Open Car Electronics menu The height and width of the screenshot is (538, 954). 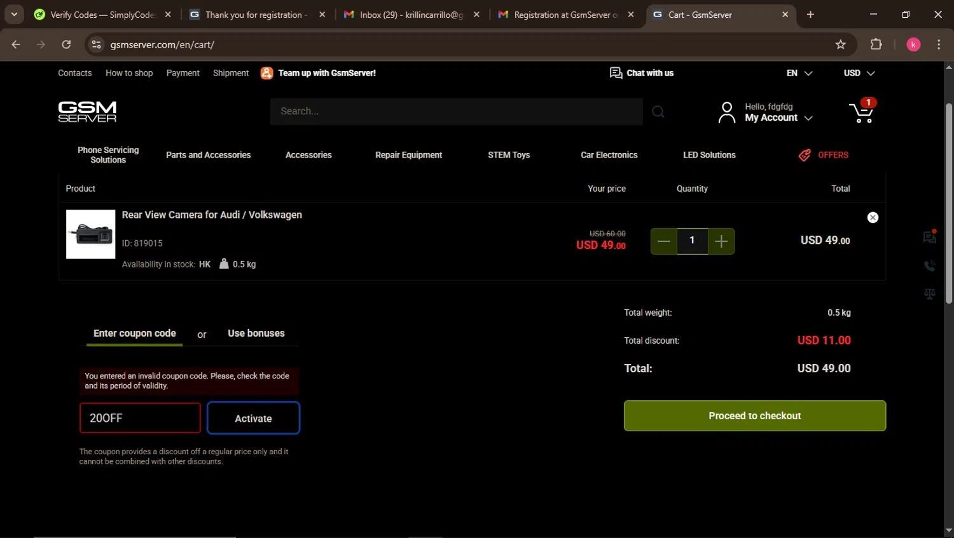pos(609,155)
